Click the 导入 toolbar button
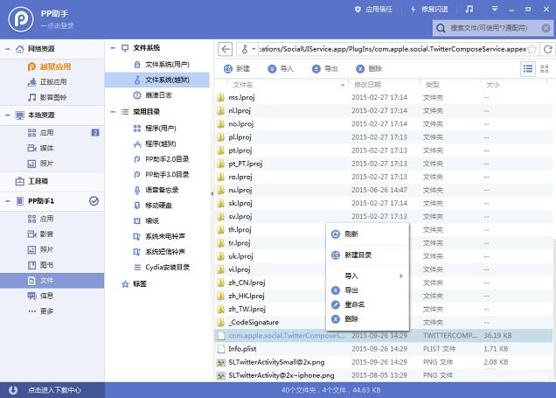The image size is (556, 398). click(281, 69)
